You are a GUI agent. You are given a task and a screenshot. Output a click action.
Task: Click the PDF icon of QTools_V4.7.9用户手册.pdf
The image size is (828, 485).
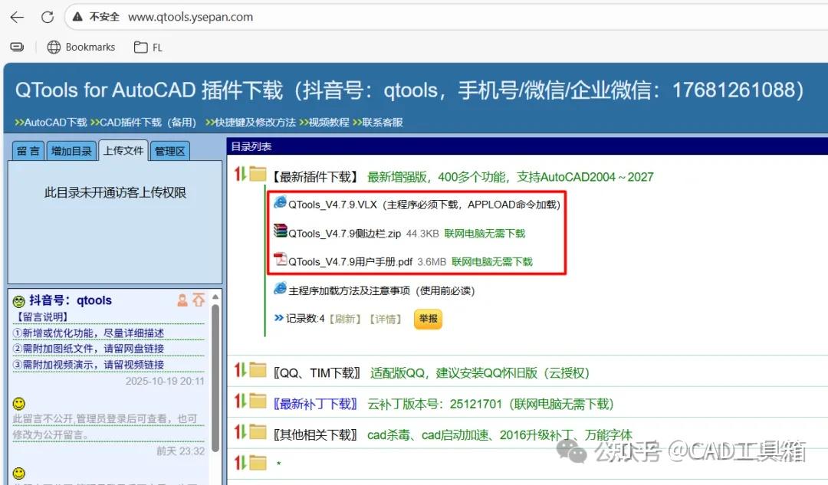tap(280, 259)
